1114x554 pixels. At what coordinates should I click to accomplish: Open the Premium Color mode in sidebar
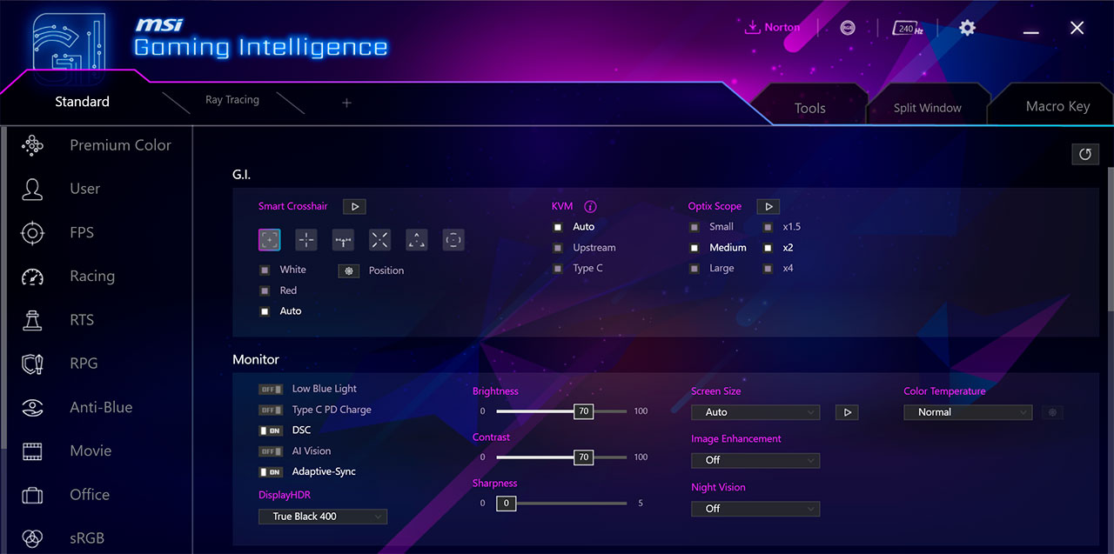click(x=96, y=145)
